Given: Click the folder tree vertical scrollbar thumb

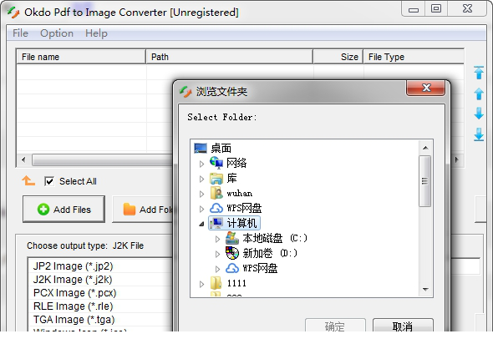Looking at the screenshot, I should [424, 181].
